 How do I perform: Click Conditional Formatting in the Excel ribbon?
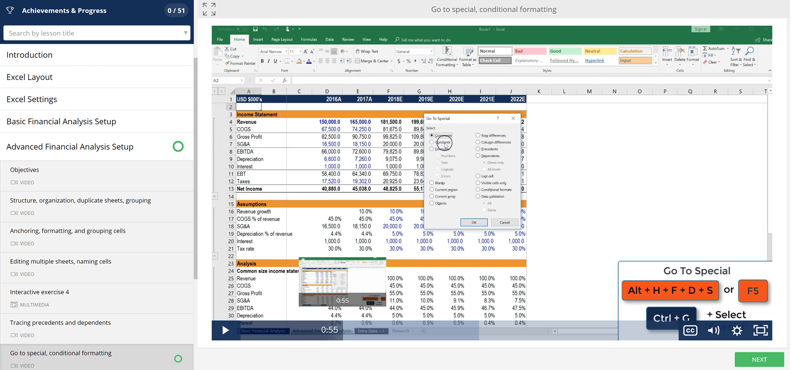[x=447, y=57]
